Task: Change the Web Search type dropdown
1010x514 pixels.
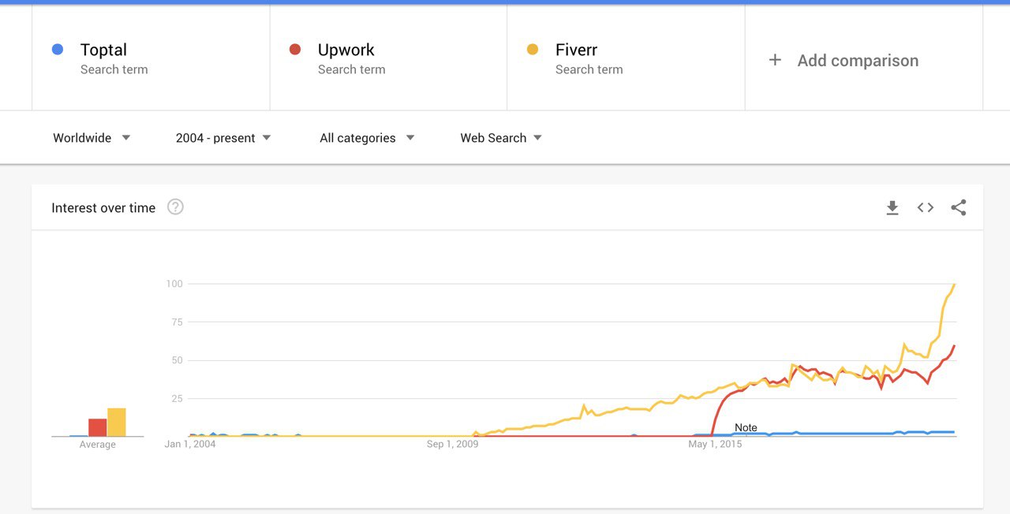Action: tap(501, 138)
